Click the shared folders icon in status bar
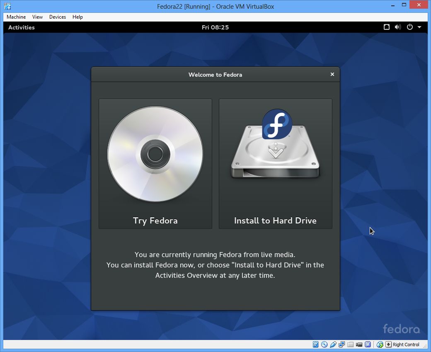The width and height of the screenshot is (431, 352). (351, 345)
